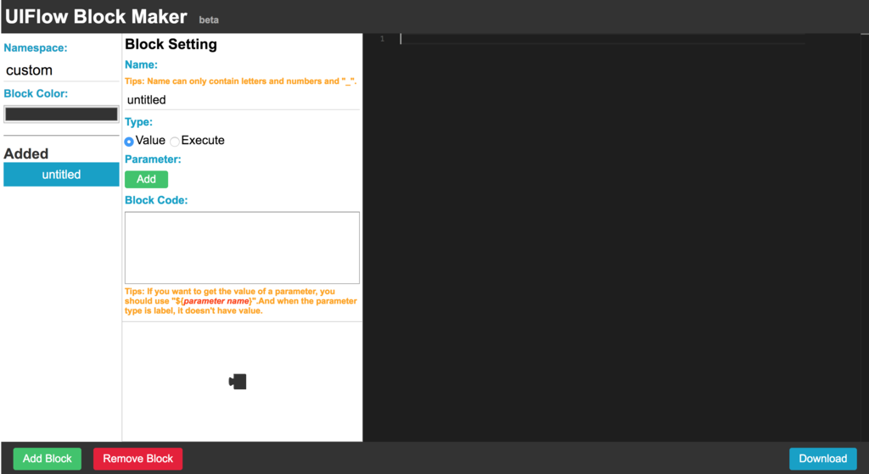Click the block Name field containing untitled
Viewport: 869px width, 474px height.
click(242, 100)
